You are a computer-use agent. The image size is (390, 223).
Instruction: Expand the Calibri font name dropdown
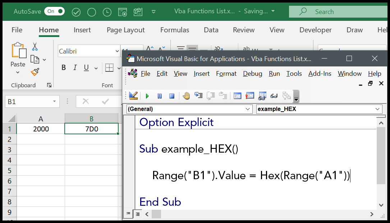pos(118,51)
